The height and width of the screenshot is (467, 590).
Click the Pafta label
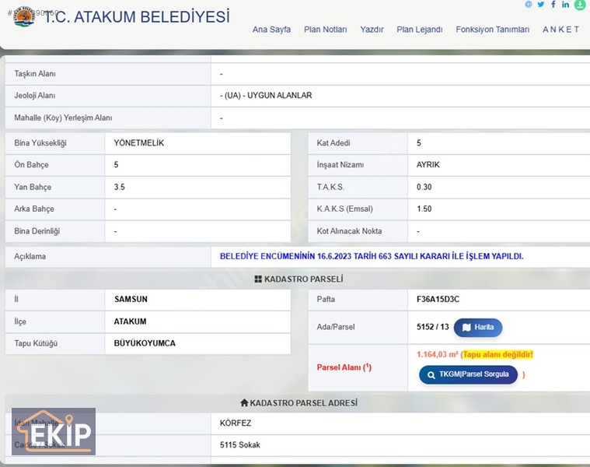326,300
